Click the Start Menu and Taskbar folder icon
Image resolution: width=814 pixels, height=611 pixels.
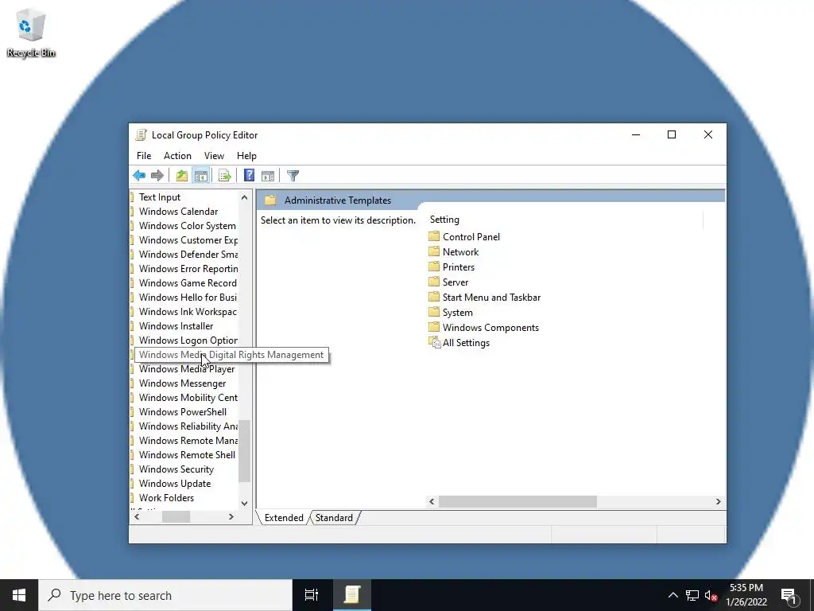click(434, 297)
